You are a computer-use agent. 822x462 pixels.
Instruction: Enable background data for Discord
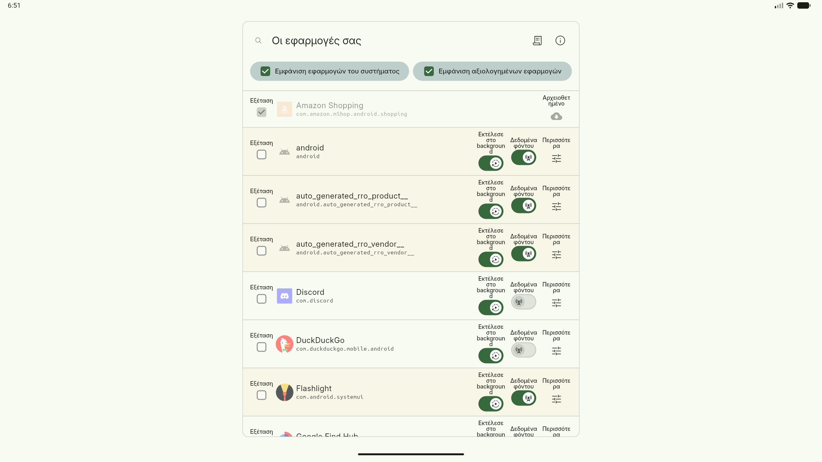523,302
